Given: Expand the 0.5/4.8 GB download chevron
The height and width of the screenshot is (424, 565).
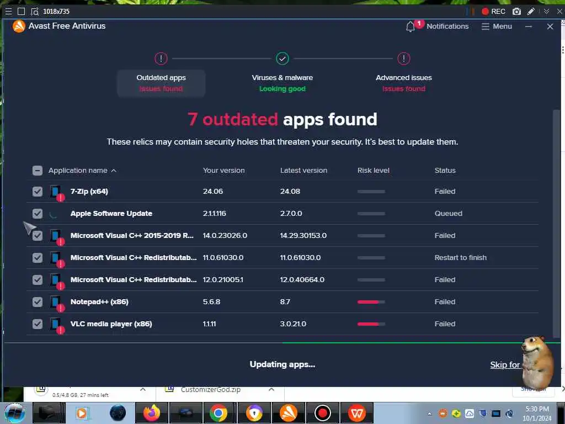Looking at the screenshot, I should pyautogui.click(x=143, y=390).
